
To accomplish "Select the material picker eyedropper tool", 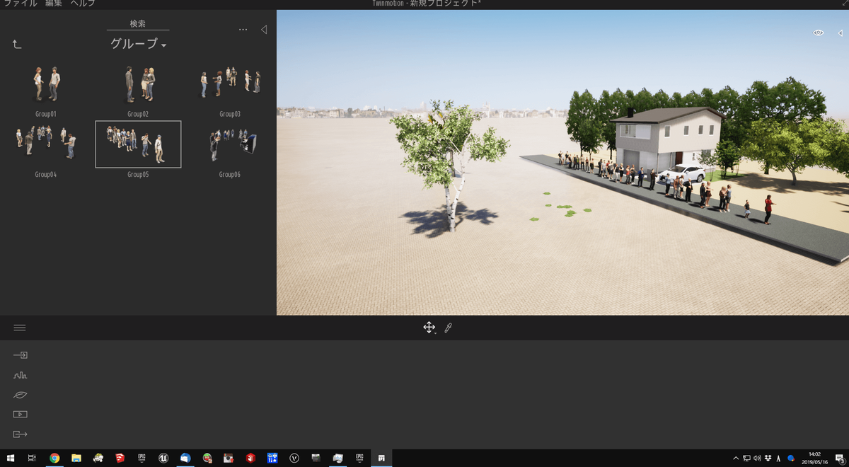I will pyautogui.click(x=448, y=328).
